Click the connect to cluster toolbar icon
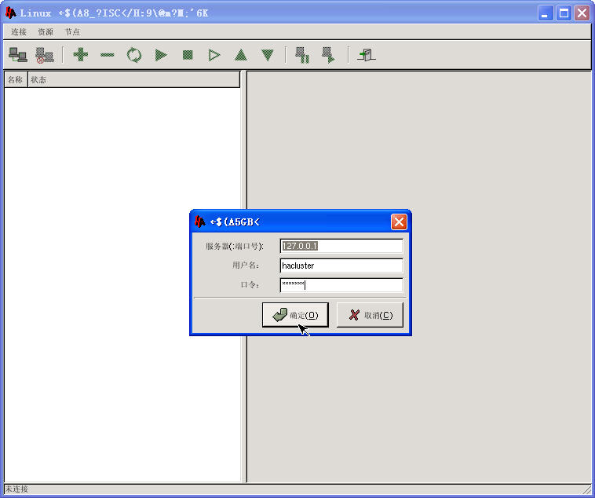 [x=17, y=55]
